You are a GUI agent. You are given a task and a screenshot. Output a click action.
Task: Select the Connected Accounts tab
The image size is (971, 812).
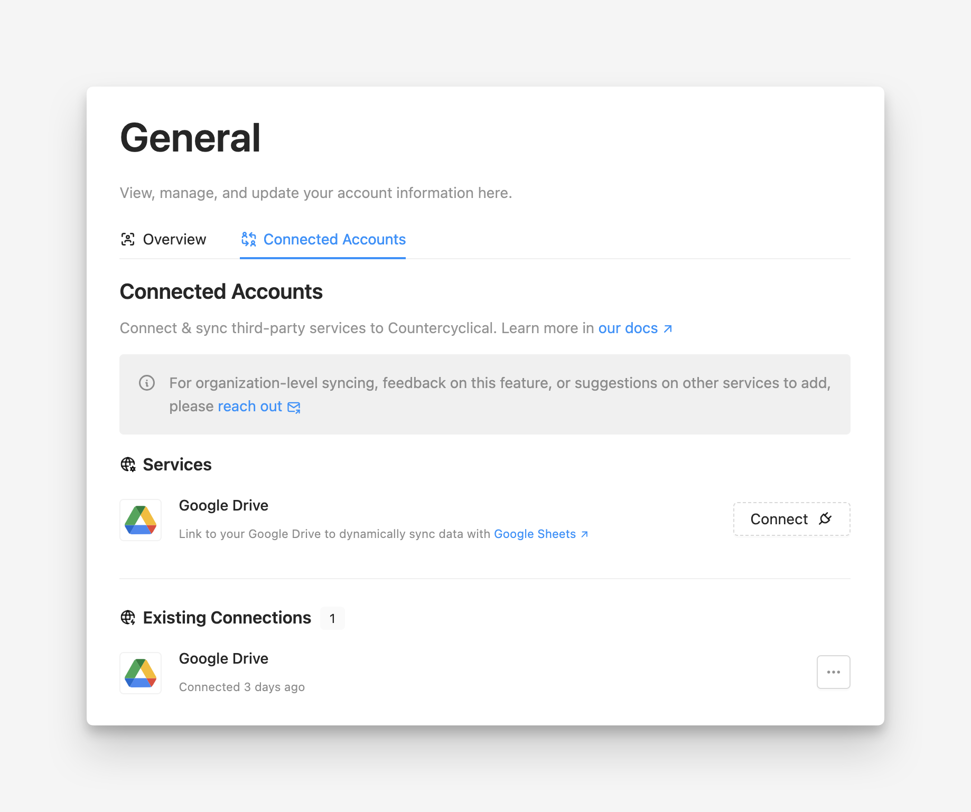point(334,239)
